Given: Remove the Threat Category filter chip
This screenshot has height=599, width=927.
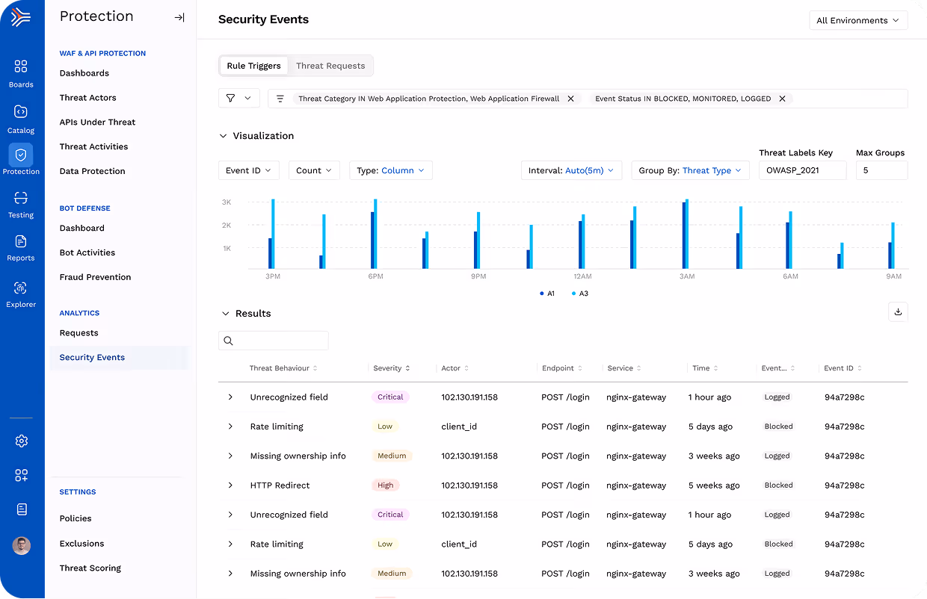Looking at the screenshot, I should (570, 98).
